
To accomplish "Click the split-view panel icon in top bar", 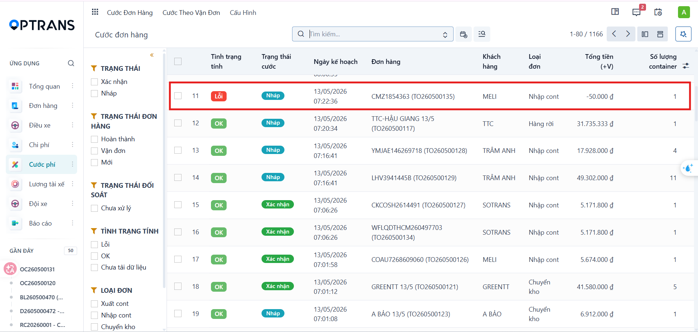I will 615,12.
